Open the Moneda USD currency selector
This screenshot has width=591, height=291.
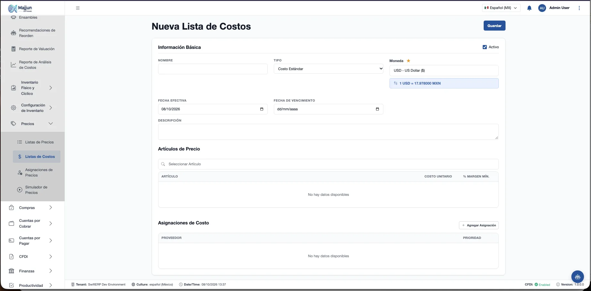[x=444, y=70]
